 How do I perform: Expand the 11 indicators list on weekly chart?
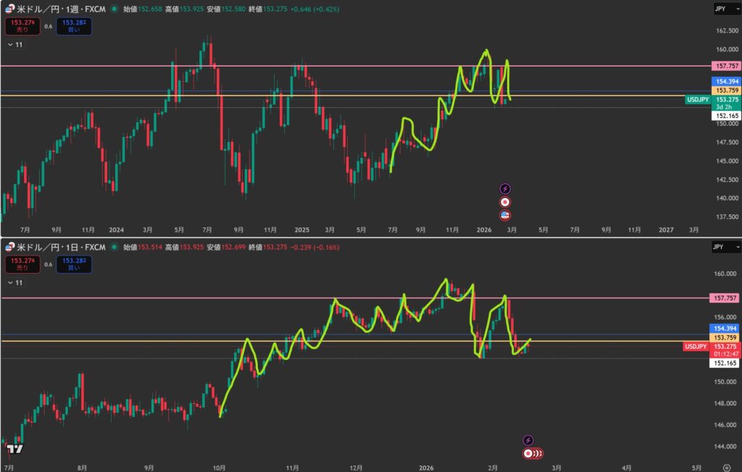[x=14, y=45]
